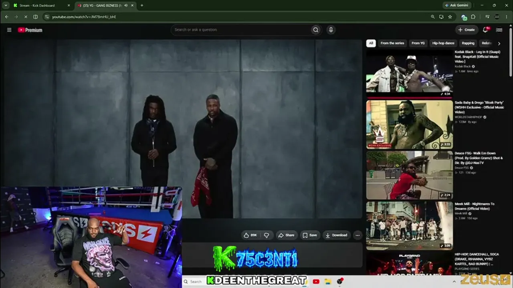The image size is (513, 288).
Task: Share the video
Action: click(287, 235)
